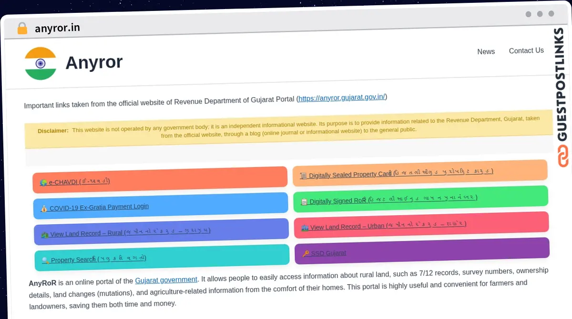
Task: Click the money bag icon on COVID-19
Action: (x=44, y=209)
